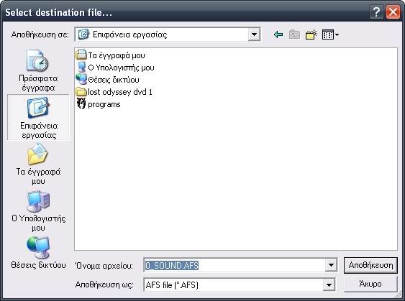Open Θέσεις δικτύου in places sidebar
Viewport: 405px width, 301px height.
tap(38, 253)
